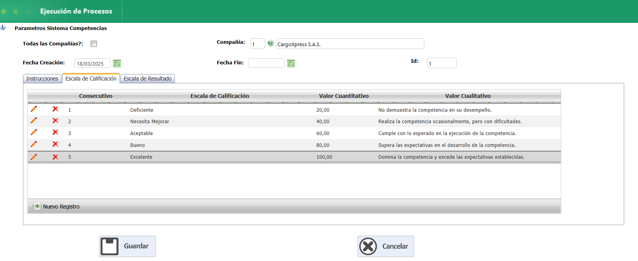
Task: Click the Fecha Creación date field
Action: 92,63
